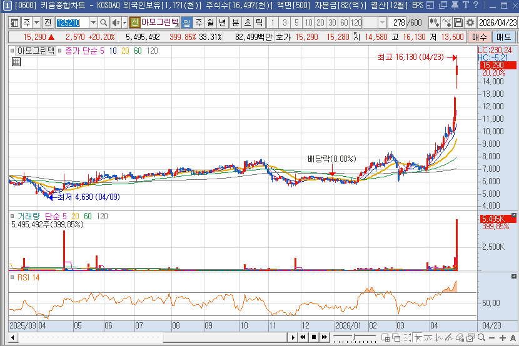Expand the speaker options dropdown arrow
This screenshot has height=346, width=519.
click(x=124, y=23)
